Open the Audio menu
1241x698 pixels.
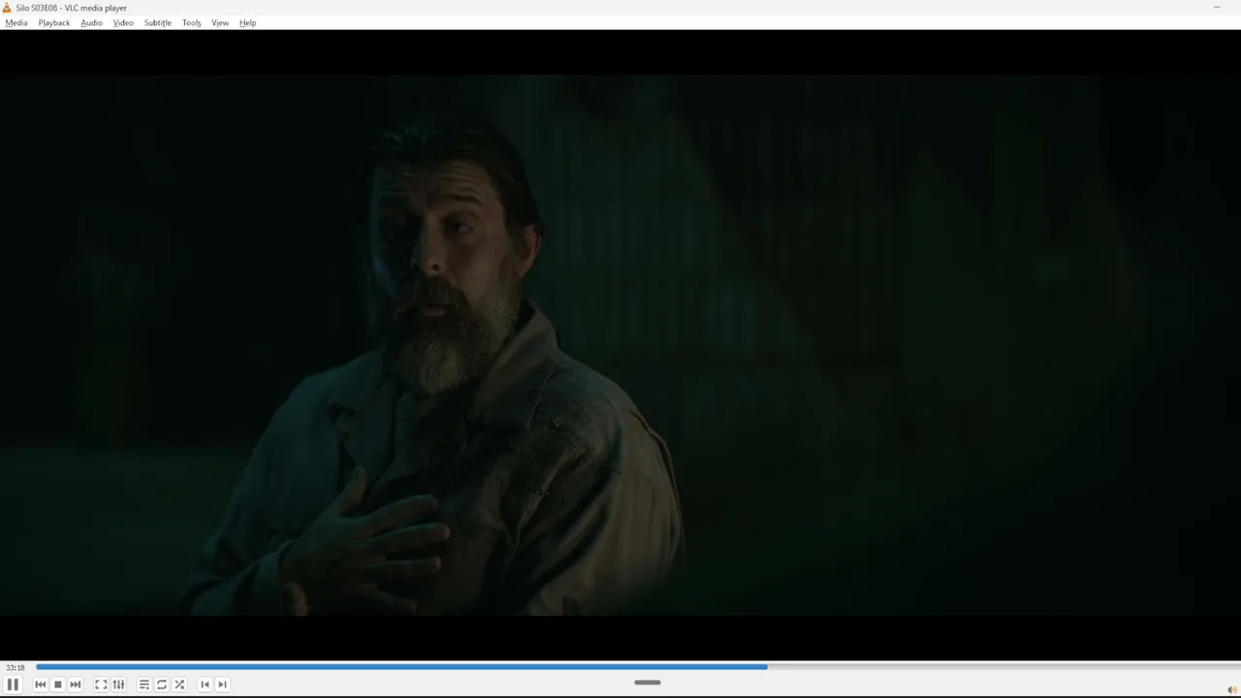click(91, 23)
